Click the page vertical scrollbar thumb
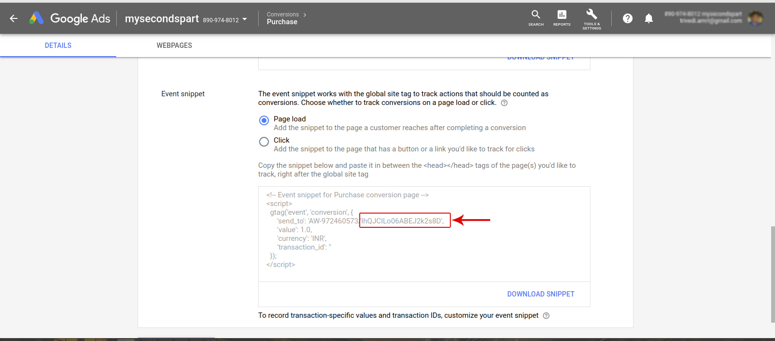The image size is (775, 341). coord(773,274)
